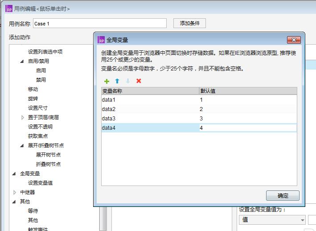
Task: Click the 添加条件 button
Action: pos(189,23)
